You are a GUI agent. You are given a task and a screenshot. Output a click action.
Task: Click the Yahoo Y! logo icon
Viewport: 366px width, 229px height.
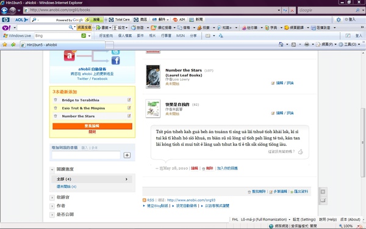tap(6, 28)
